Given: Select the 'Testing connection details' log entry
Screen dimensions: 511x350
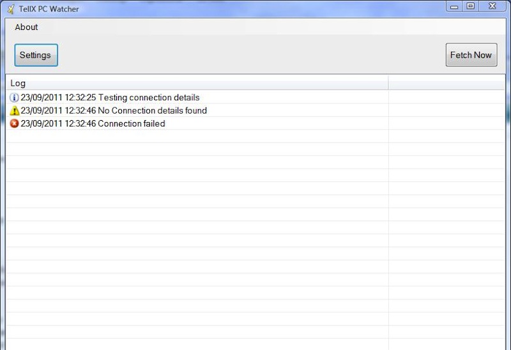Looking at the screenshot, I should click(x=110, y=98).
